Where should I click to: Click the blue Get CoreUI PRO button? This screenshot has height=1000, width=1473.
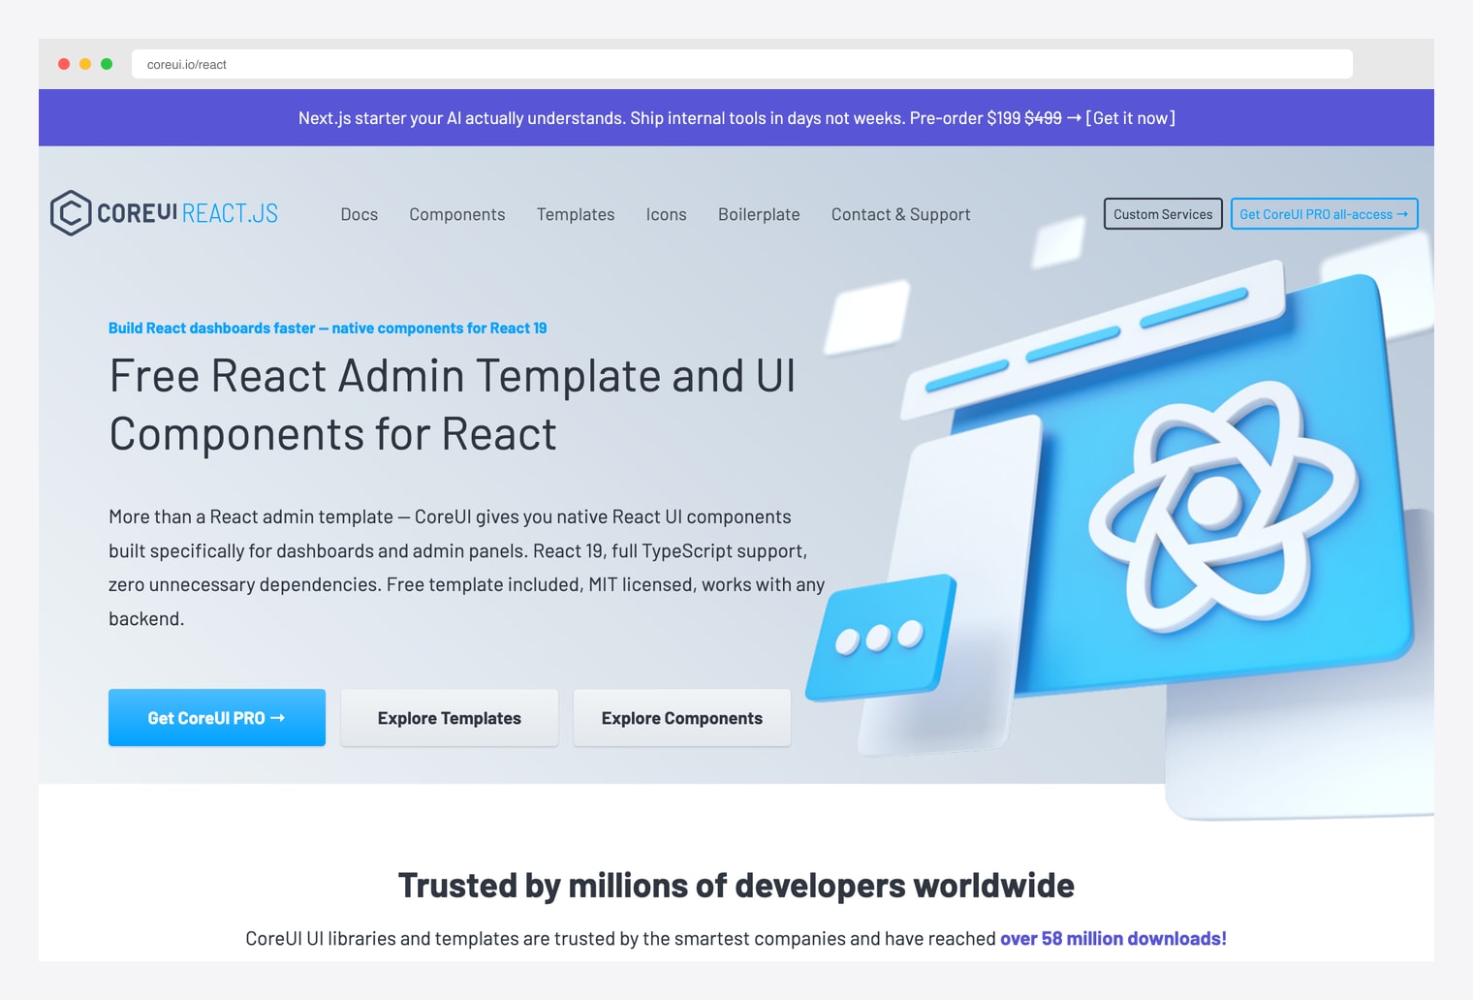[217, 718]
